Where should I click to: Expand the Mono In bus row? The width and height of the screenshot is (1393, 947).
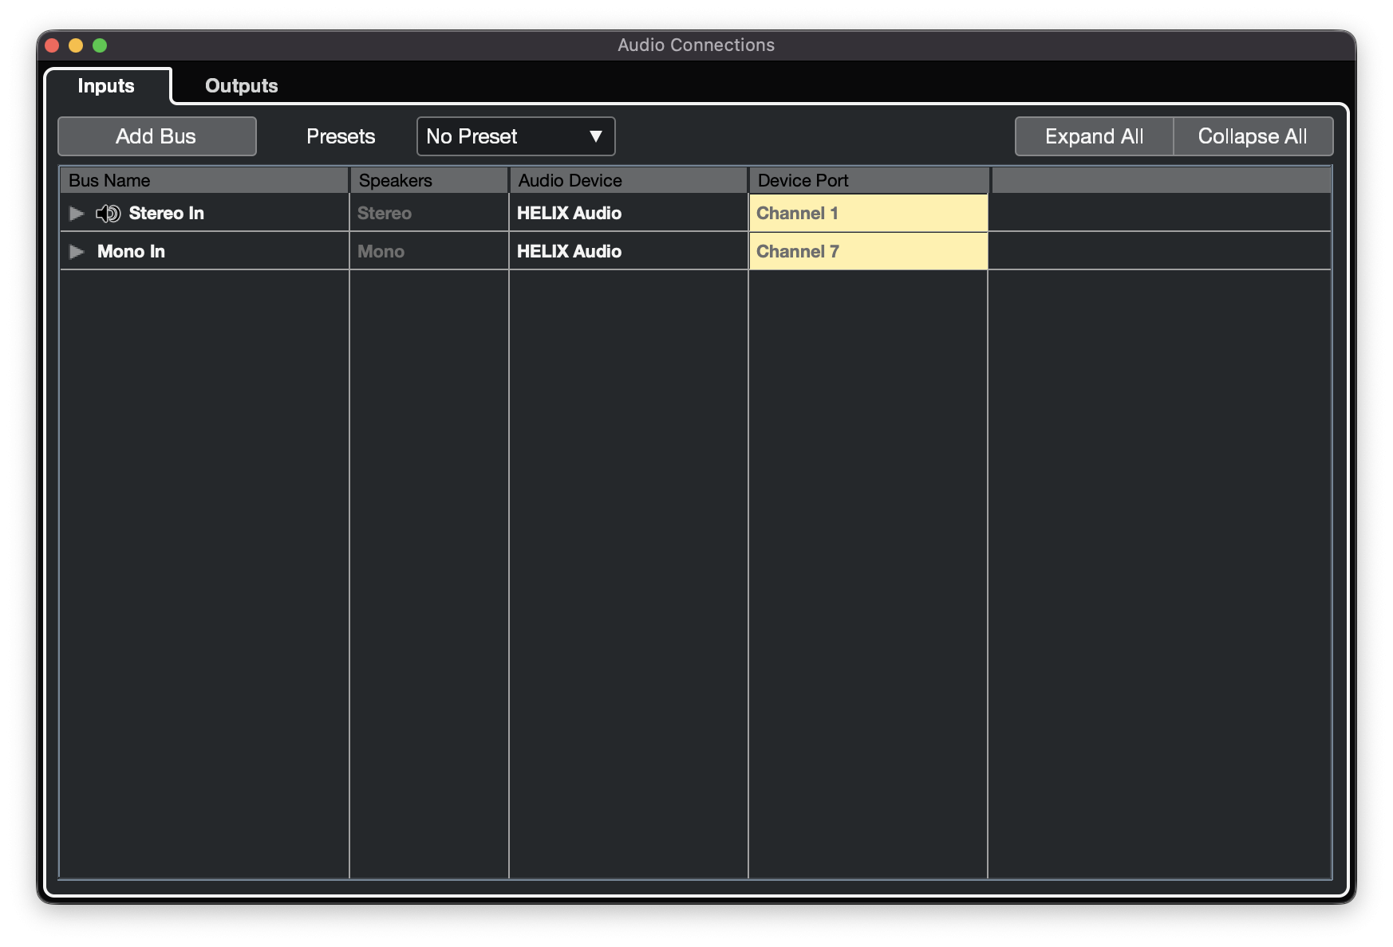click(77, 252)
